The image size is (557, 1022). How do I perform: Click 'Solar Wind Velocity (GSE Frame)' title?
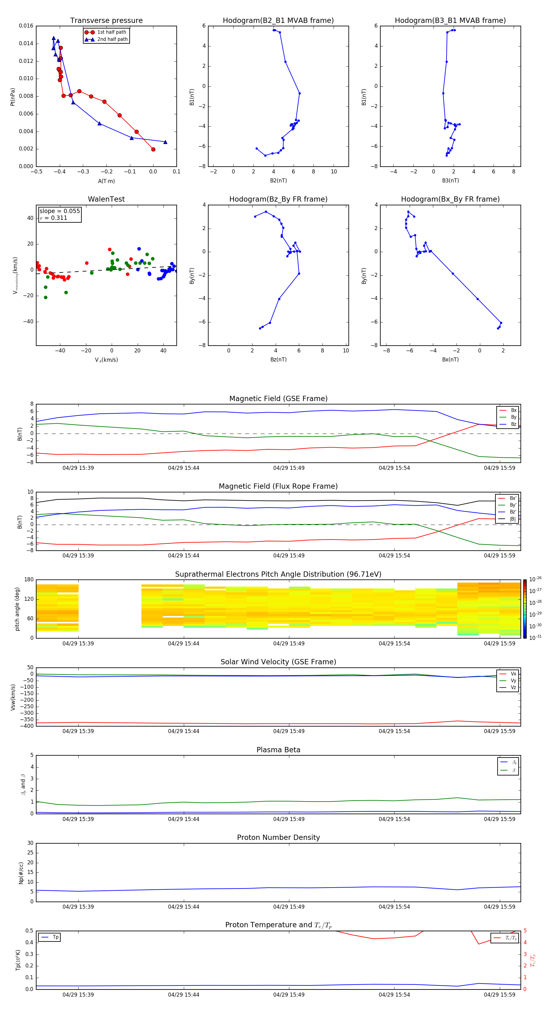278,662
